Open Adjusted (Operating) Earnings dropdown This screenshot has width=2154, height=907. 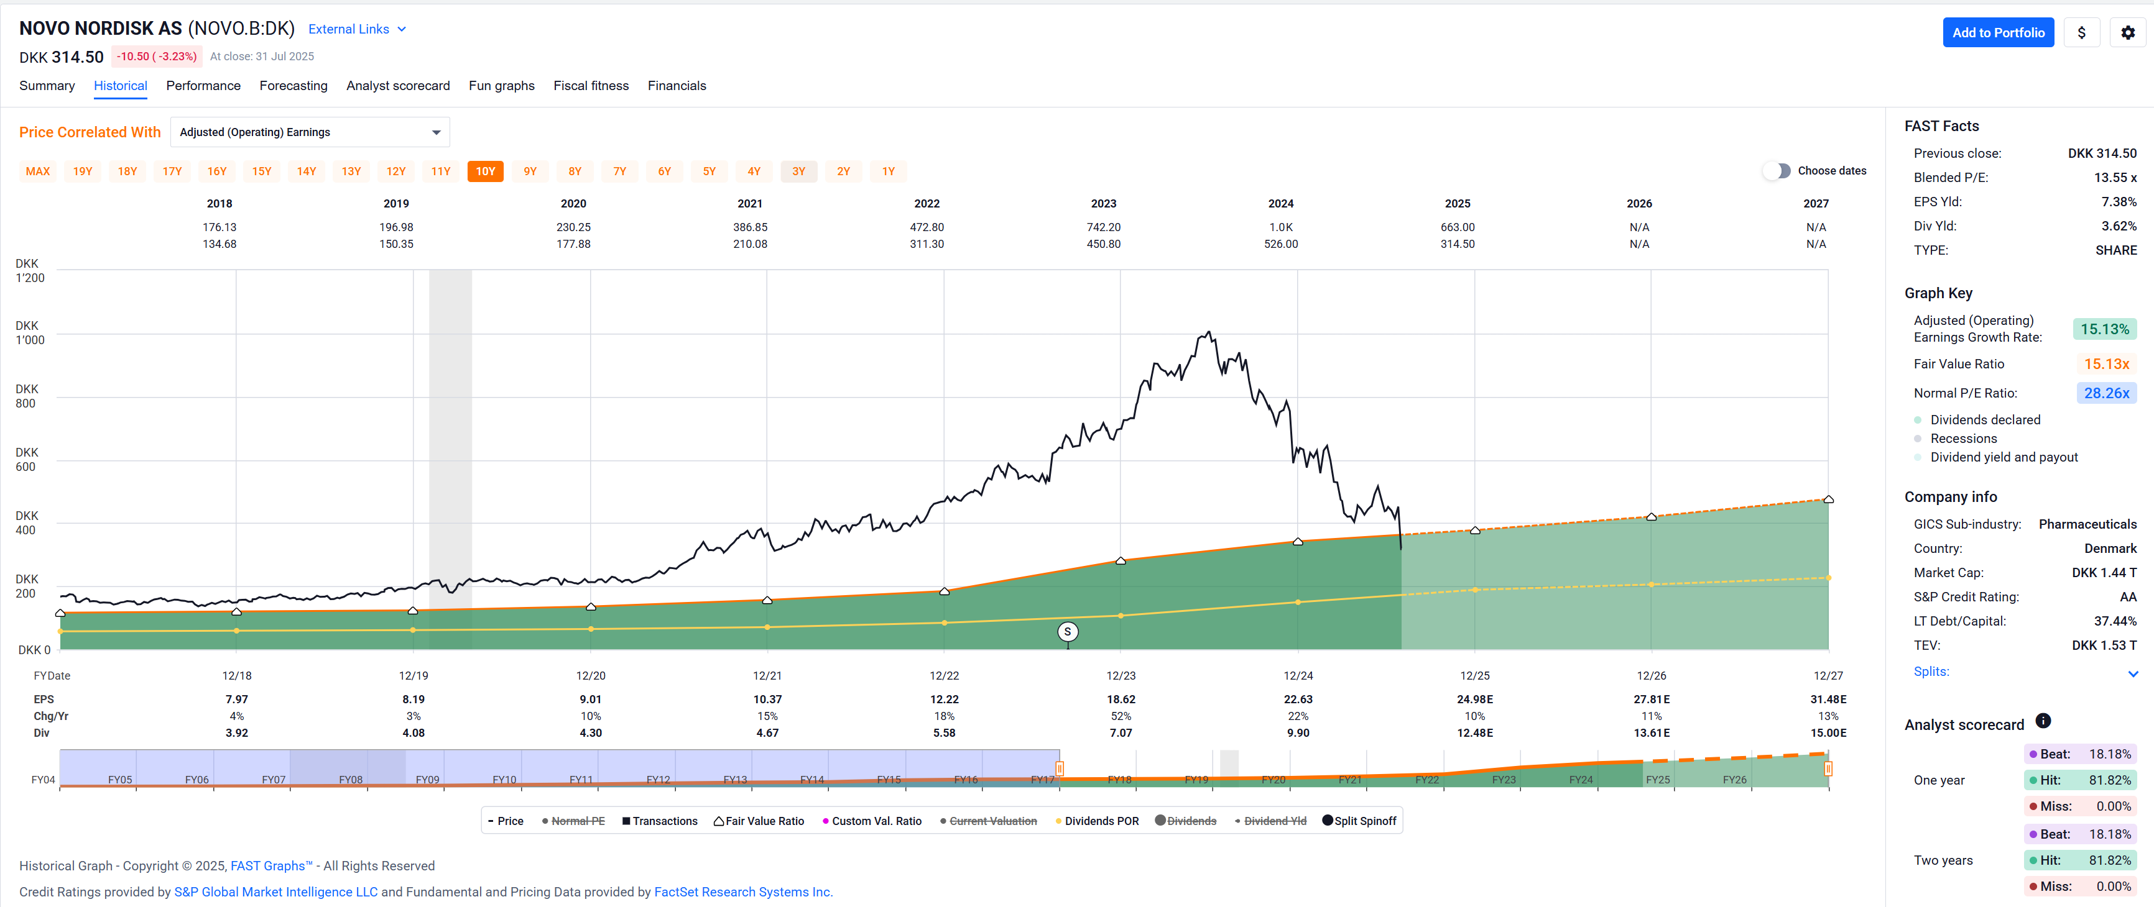[x=310, y=132]
